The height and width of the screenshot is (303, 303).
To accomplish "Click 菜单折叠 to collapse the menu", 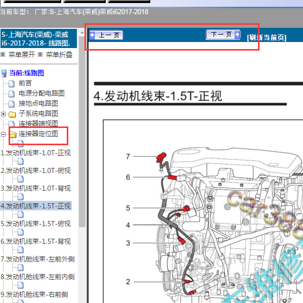I will click(59, 55).
